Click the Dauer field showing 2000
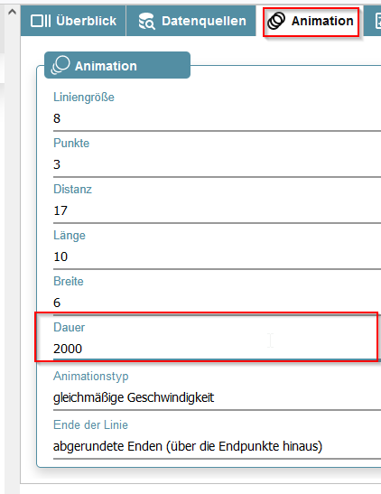The image size is (381, 494). click(x=217, y=349)
